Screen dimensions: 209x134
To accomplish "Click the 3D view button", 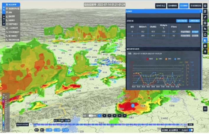I will (x=205, y=108).
